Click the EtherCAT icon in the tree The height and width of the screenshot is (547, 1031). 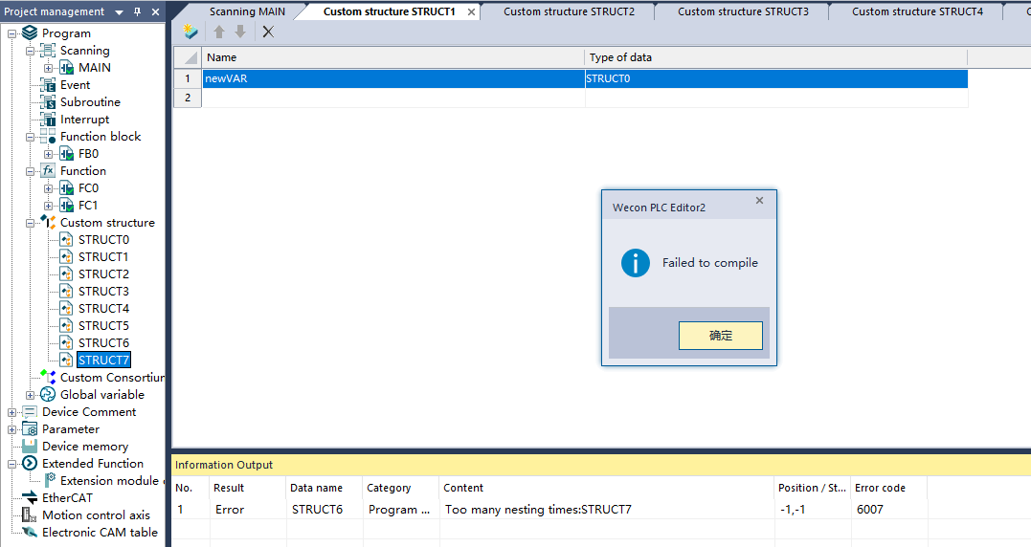click(x=30, y=498)
